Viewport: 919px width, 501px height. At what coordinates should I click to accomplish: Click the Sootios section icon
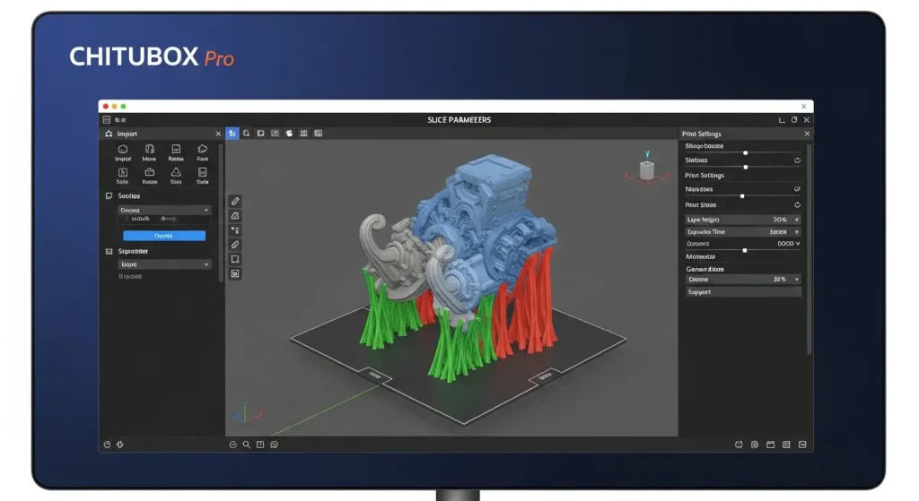pyautogui.click(x=109, y=196)
